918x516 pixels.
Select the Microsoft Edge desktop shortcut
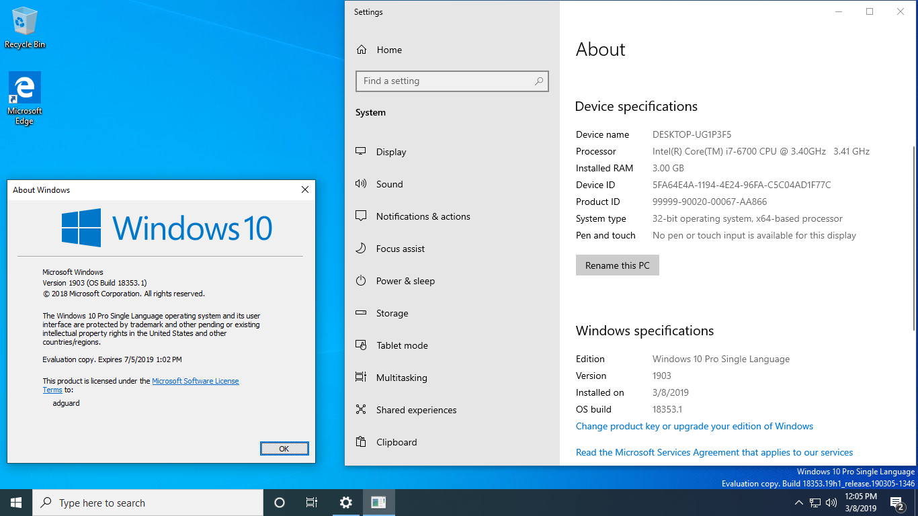tap(25, 98)
